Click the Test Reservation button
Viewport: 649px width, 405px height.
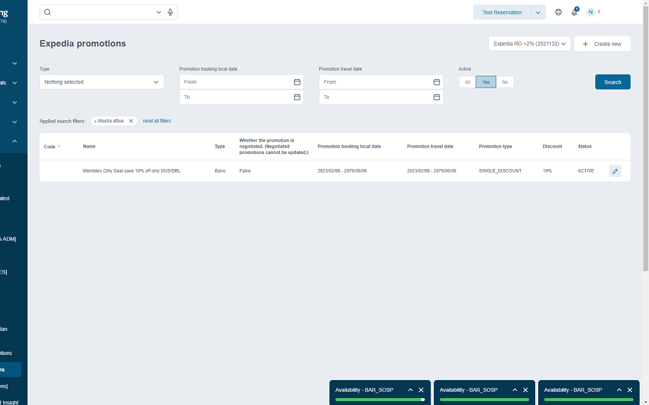502,13
